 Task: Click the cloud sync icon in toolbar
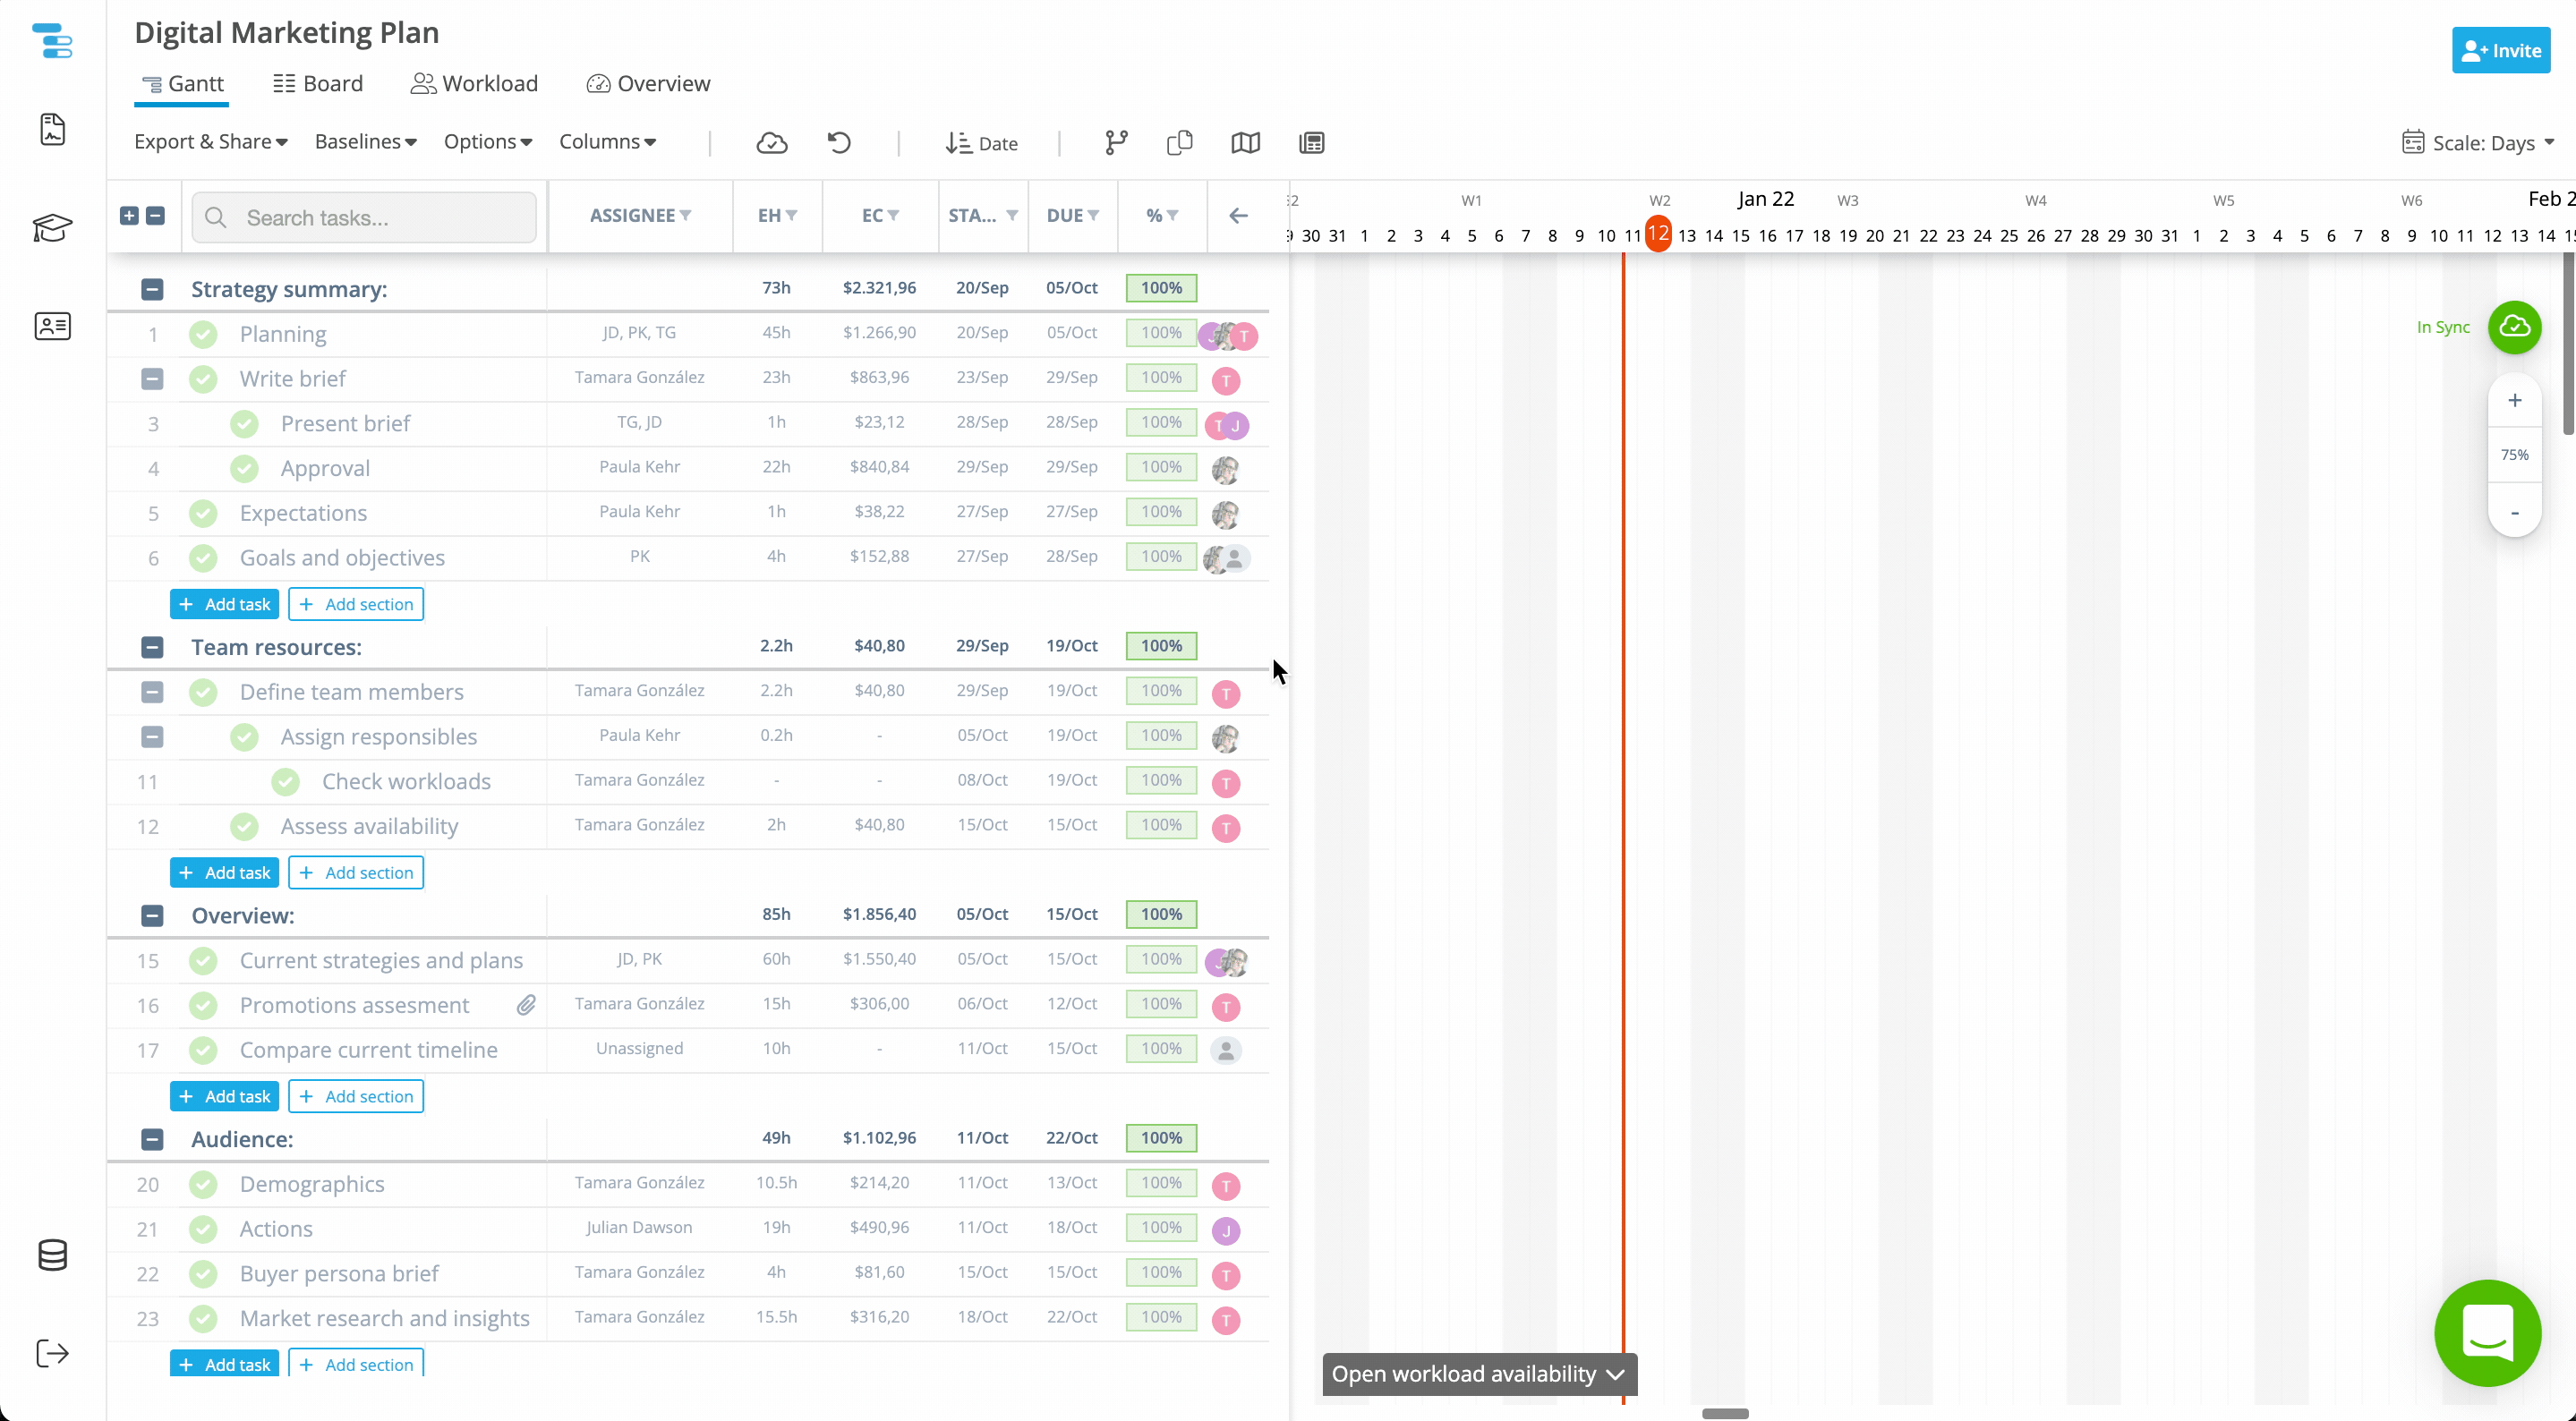(x=771, y=143)
